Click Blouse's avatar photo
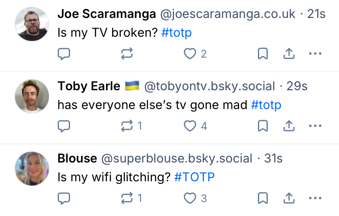Screen dimensions: 339x216 click(32, 168)
